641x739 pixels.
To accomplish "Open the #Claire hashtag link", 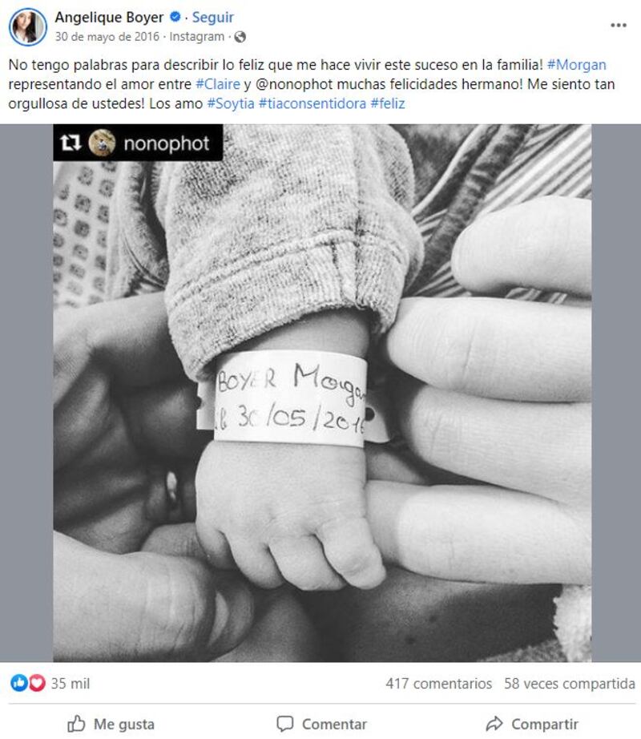I will pyautogui.click(x=218, y=84).
